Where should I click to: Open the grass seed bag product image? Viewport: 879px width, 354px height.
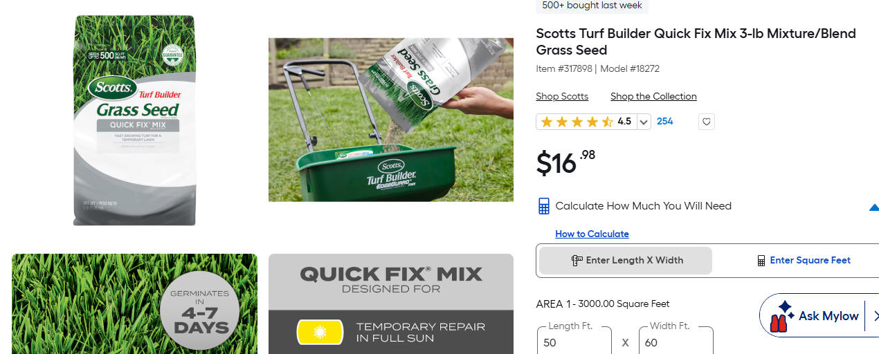(x=135, y=120)
